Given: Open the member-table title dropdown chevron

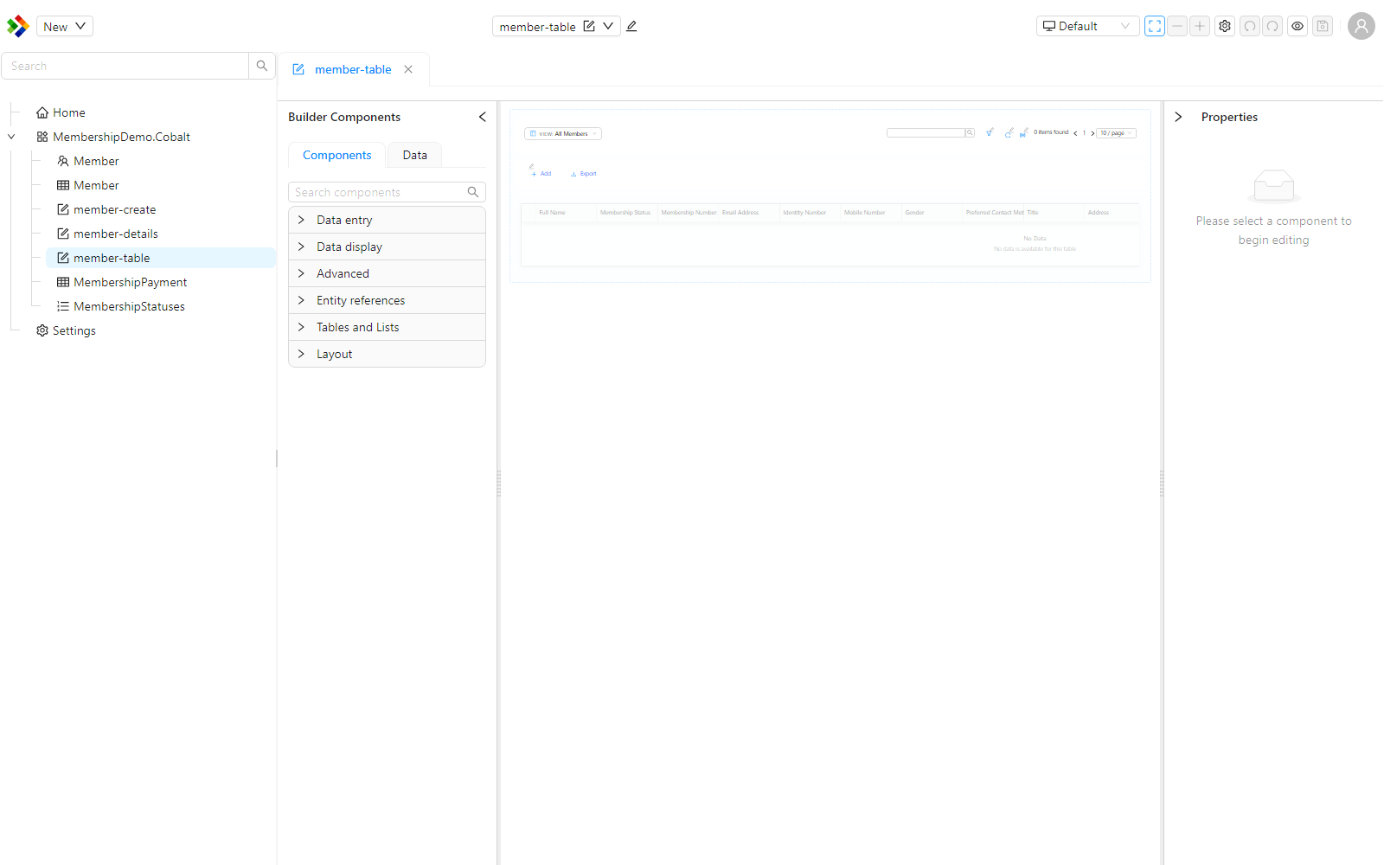Looking at the screenshot, I should click(x=608, y=26).
